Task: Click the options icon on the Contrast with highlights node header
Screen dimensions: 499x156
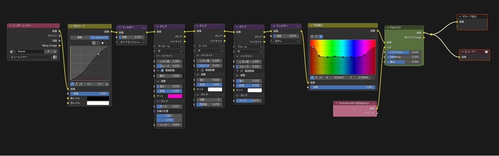Action: click(x=373, y=103)
